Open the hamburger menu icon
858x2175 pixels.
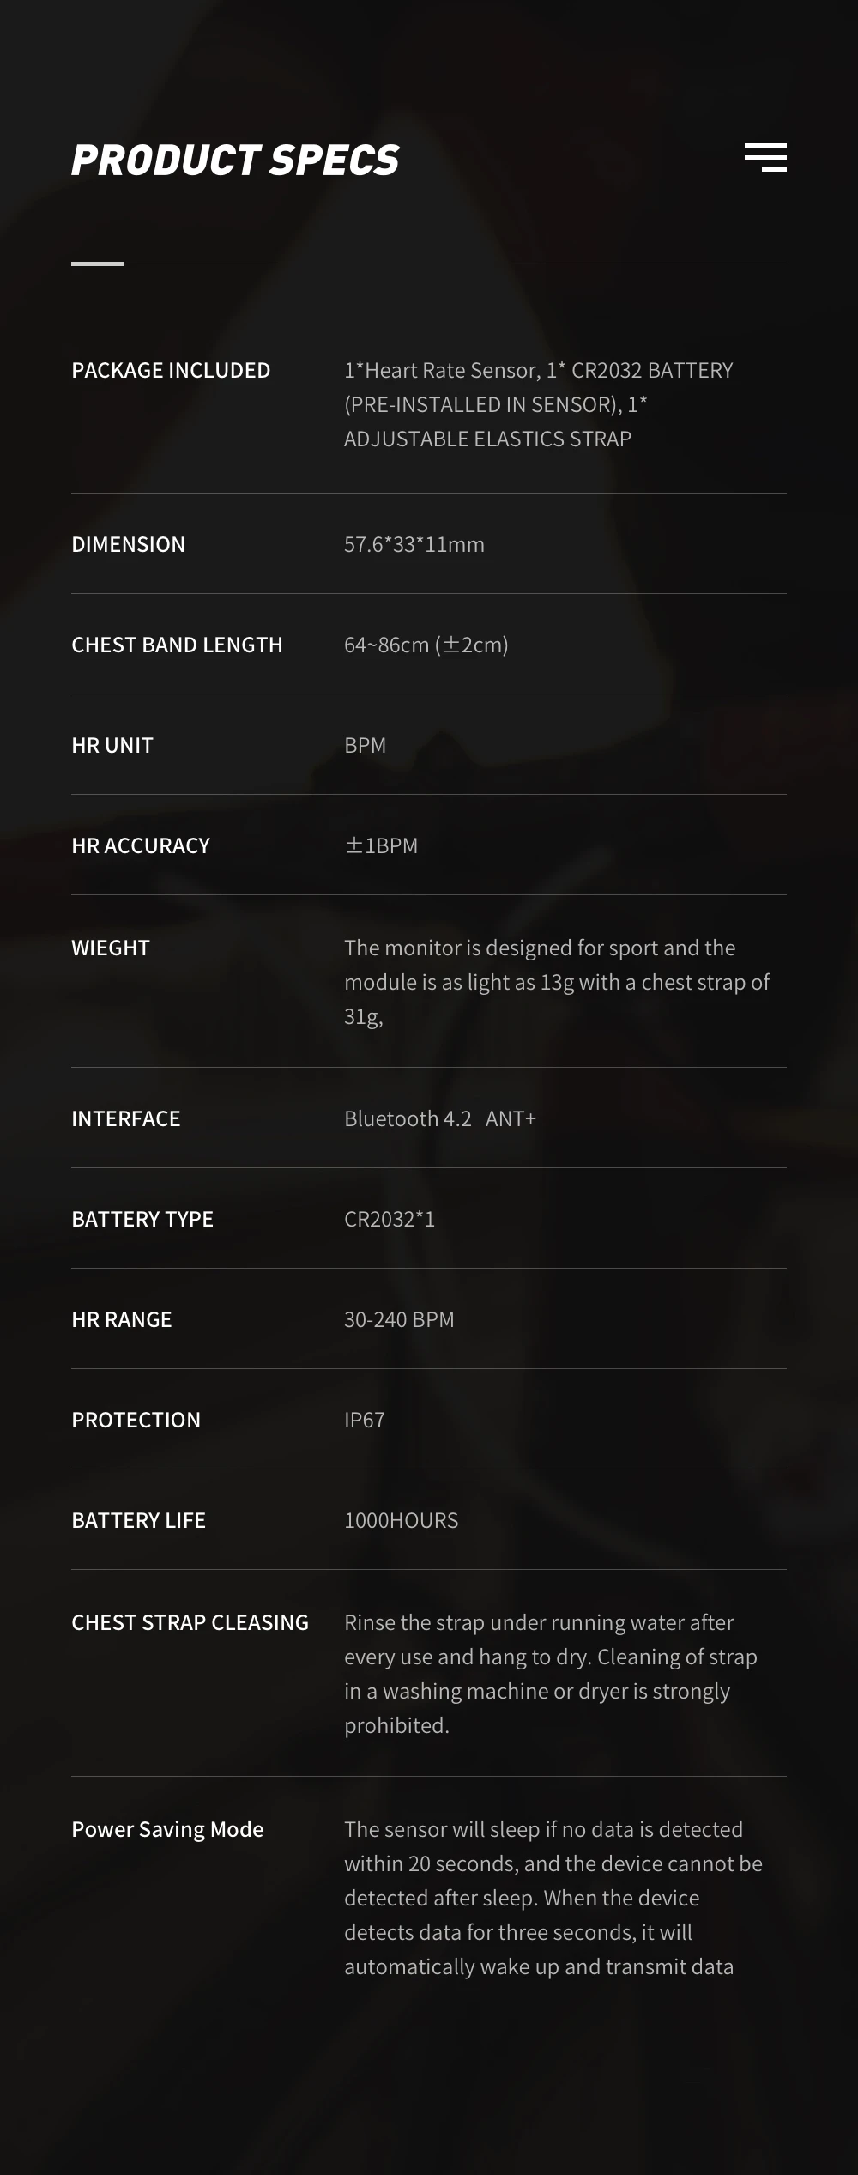(x=765, y=158)
